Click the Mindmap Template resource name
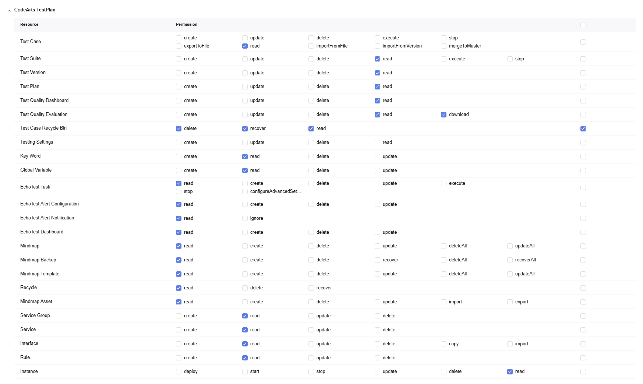The image size is (643, 384). point(40,274)
